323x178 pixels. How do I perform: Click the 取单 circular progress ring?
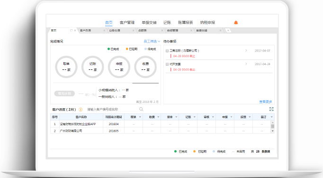(x=66, y=67)
